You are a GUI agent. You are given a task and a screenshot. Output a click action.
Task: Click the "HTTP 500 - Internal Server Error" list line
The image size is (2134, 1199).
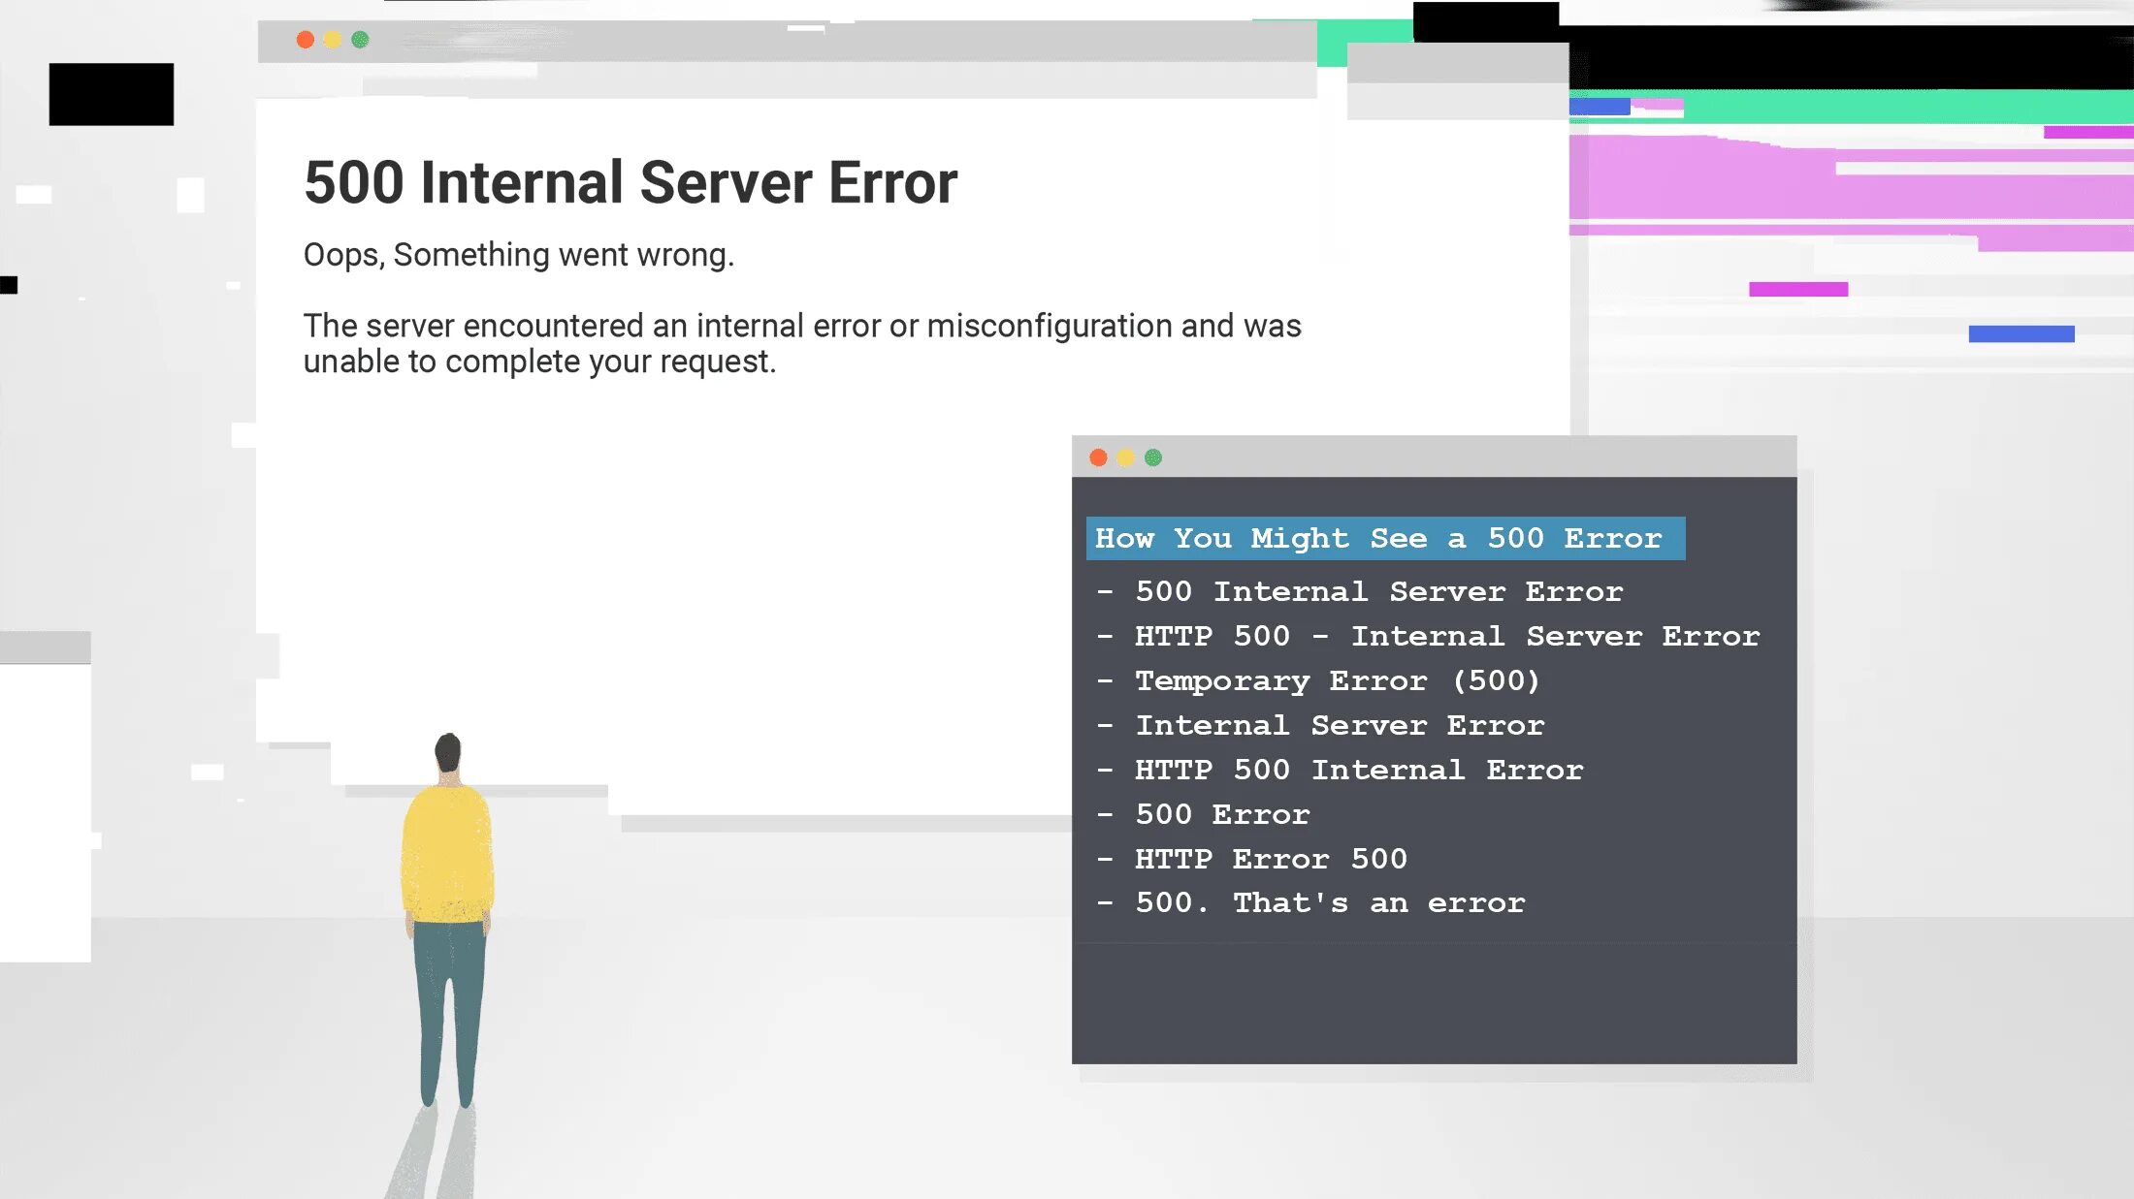(x=1447, y=637)
